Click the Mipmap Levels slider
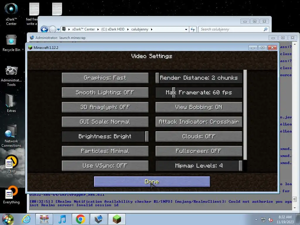This screenshot has height=225, width=300. pyautogui.click(x=199, y=166)
